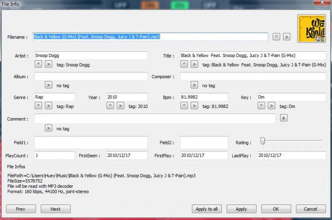Screen dimensions: 332x220
Task: Click the up arrow below Year field
Action: pyautogui.click(x=110, y=106)
